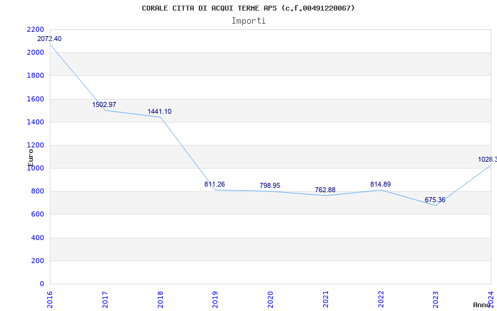Viewport: 497px width, 311px height.
Task: Select the 814.89 data label
Action: tap(380, 184)
